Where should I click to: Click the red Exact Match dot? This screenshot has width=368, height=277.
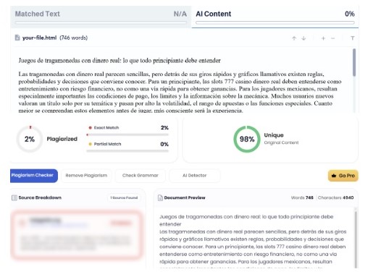point(90,128)
